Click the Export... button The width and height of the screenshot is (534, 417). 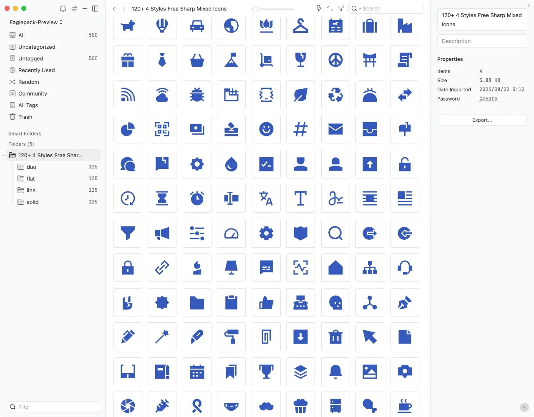(x=482, y=120)
